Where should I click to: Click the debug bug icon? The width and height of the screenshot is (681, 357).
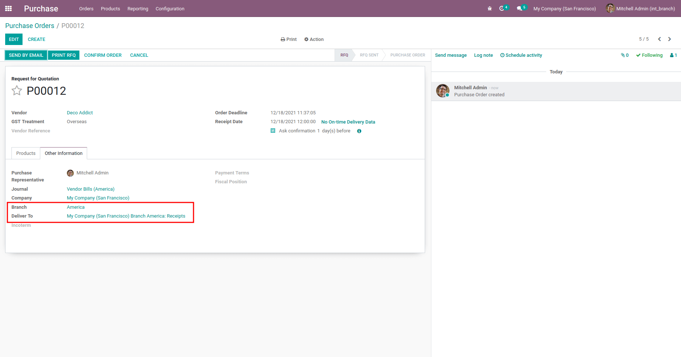point(490,8)
